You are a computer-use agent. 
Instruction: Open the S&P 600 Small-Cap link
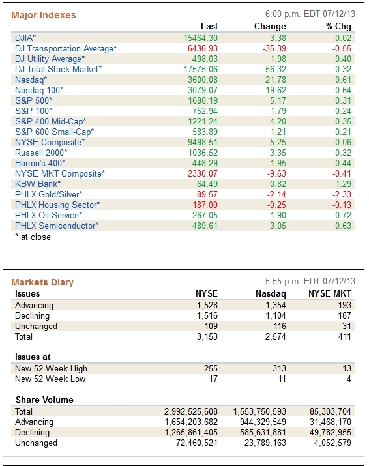54,132
